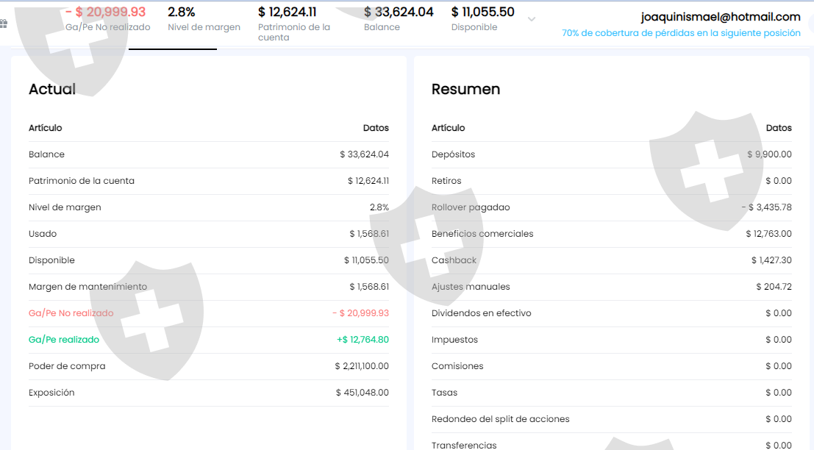Open the 70% de cobertura de pérdidas link
The width and height of the screenshot is (814, 450).
681,32
